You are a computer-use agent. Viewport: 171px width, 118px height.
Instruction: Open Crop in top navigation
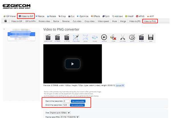point(62,16)
